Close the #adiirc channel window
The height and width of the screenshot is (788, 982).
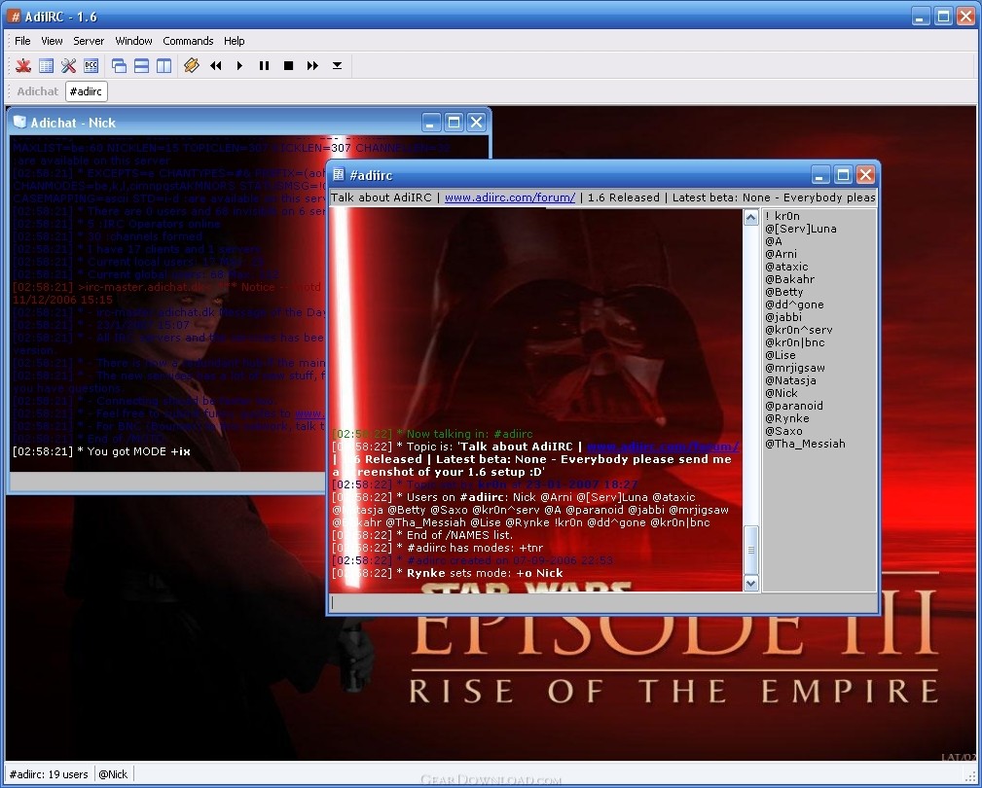click(865, 174)
